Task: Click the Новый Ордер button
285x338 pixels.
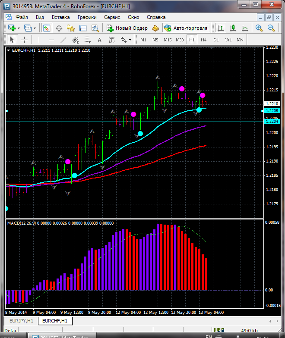Action: pyautogui.click(x=127, y=28)
